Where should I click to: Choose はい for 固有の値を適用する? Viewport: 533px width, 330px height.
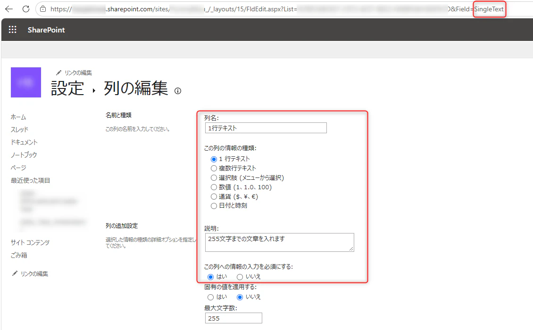pyautogui.click(x=211, y=298)
